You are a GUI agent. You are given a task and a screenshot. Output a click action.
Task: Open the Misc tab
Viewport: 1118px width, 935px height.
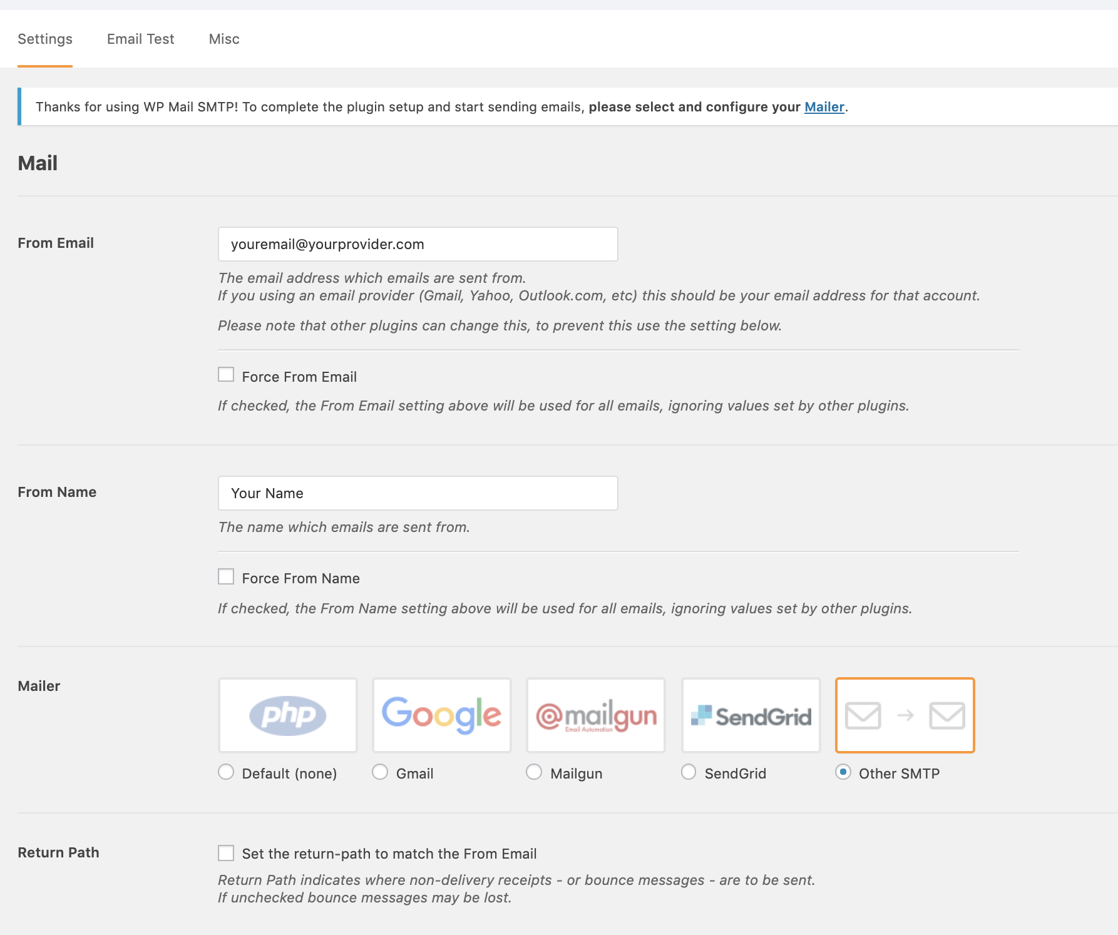click(224, 39)
